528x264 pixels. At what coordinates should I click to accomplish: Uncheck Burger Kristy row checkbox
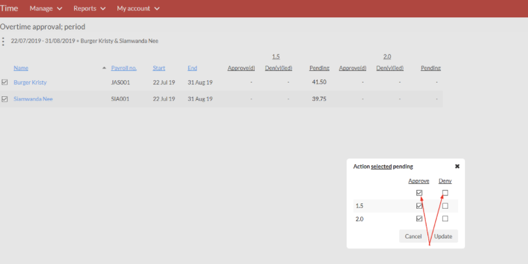[5, 82]
